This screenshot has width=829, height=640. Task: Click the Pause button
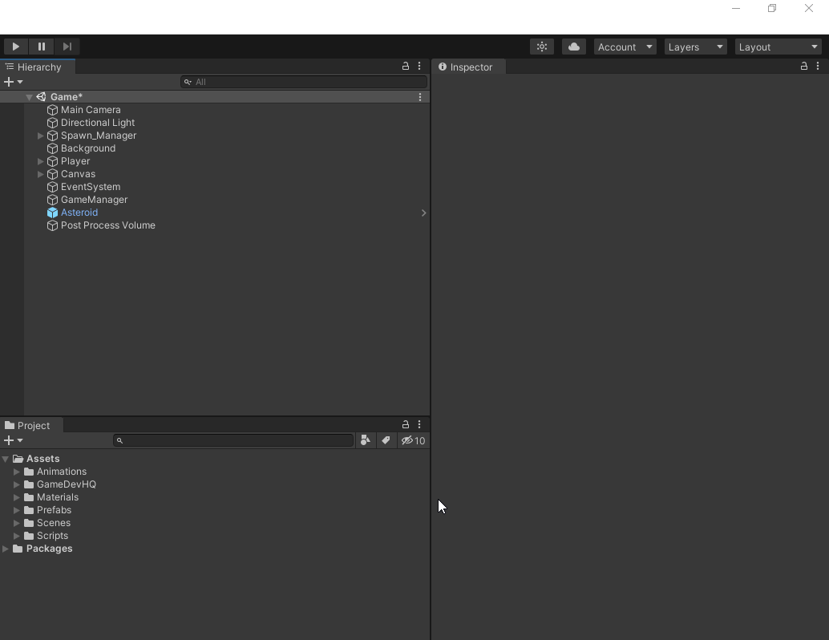coord(42,47)
